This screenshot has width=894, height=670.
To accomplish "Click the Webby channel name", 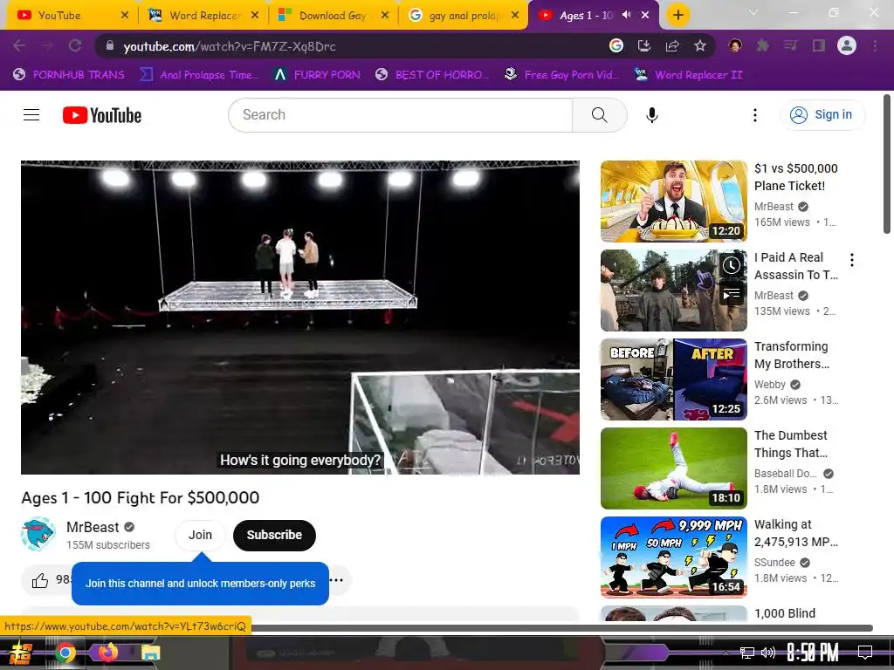I will [x=770, y=385].
